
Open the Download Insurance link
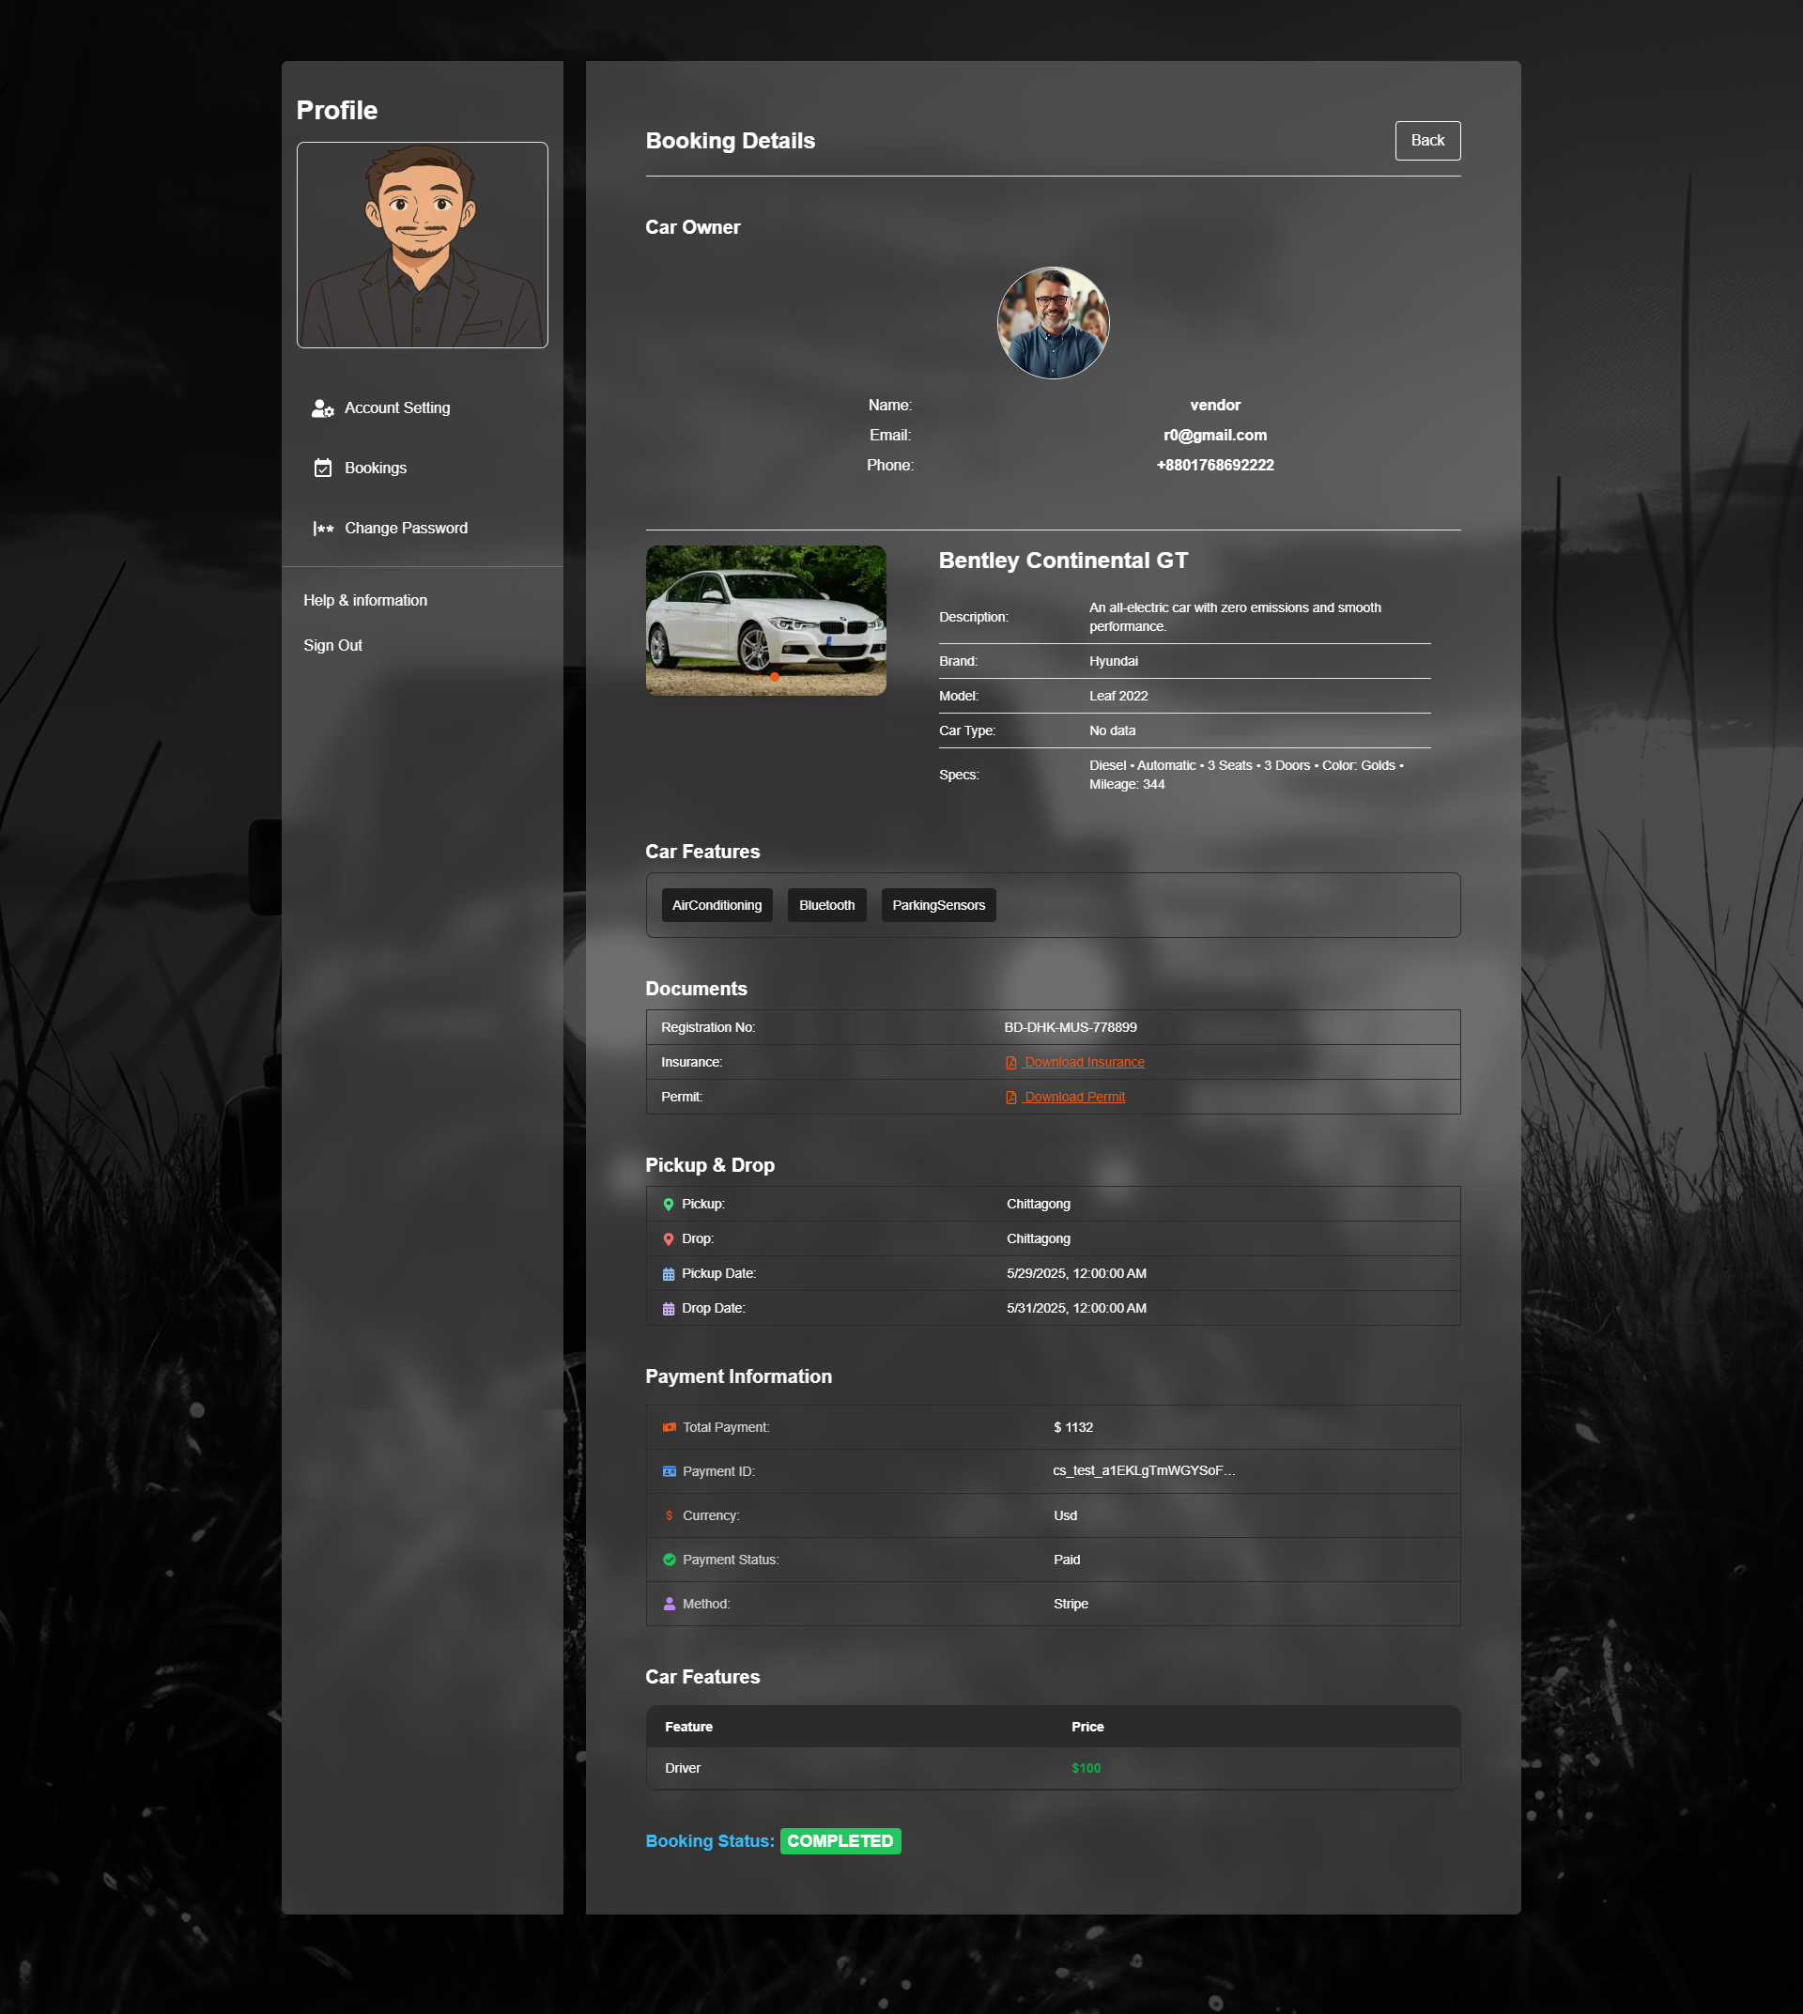click(x=1083, y=1062)
